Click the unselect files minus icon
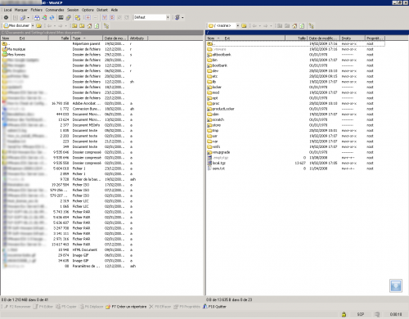The height and width of the screenshot is (319, 409). [x=96, y=17]
